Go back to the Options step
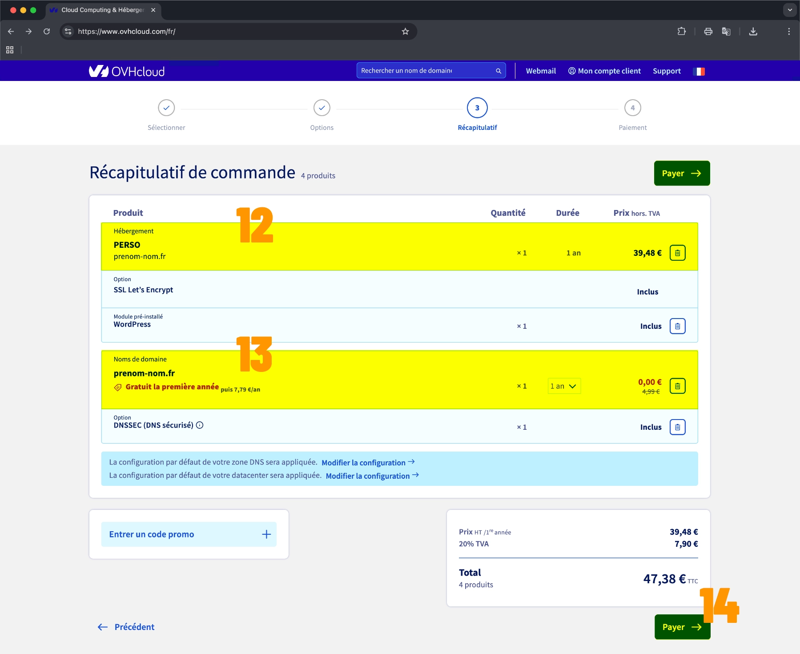The width and height of the screenshot is (800, 654). [322, 108]
